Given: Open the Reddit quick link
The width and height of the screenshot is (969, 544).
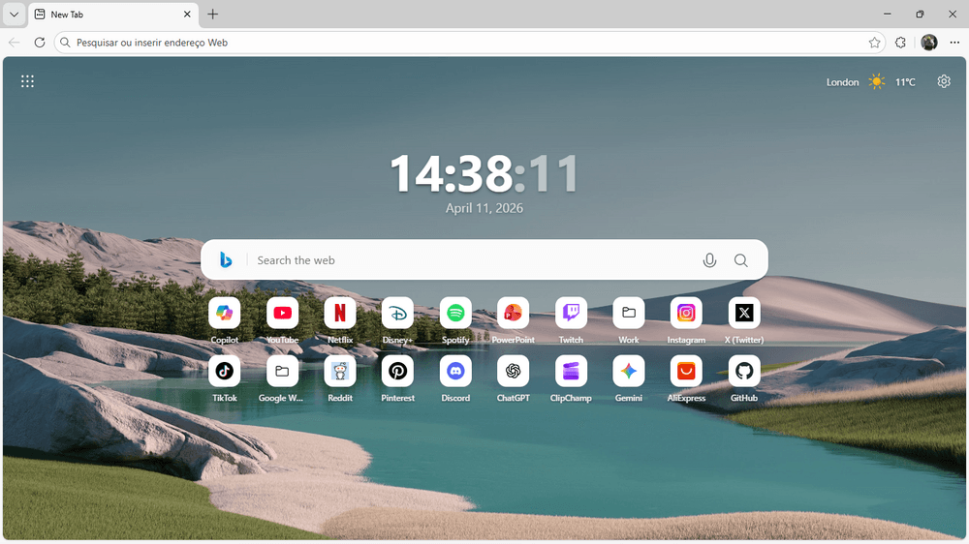Looking at the screenshot, I should click(x=340, y=371).
